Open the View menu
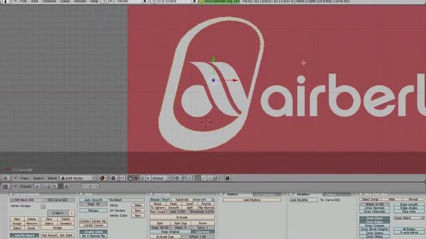The image size is (426, 239). click(x=25, y=178)
